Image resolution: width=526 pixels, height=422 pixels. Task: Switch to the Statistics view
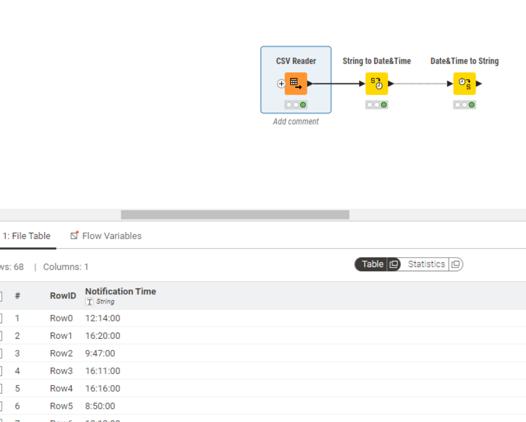[426, 264]
